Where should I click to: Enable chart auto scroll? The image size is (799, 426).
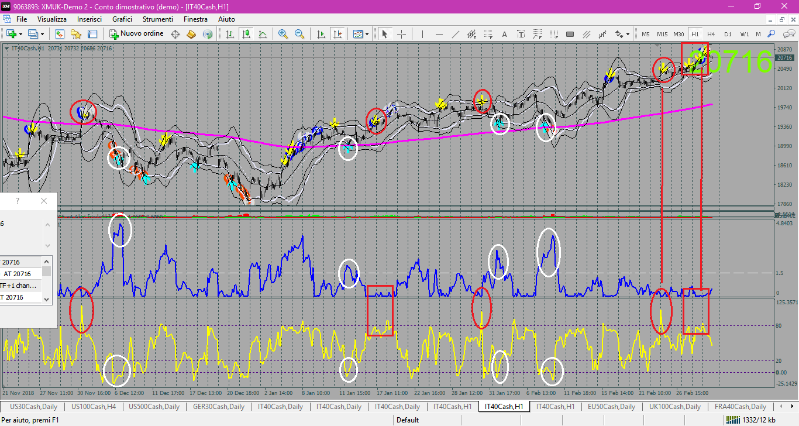321,34
